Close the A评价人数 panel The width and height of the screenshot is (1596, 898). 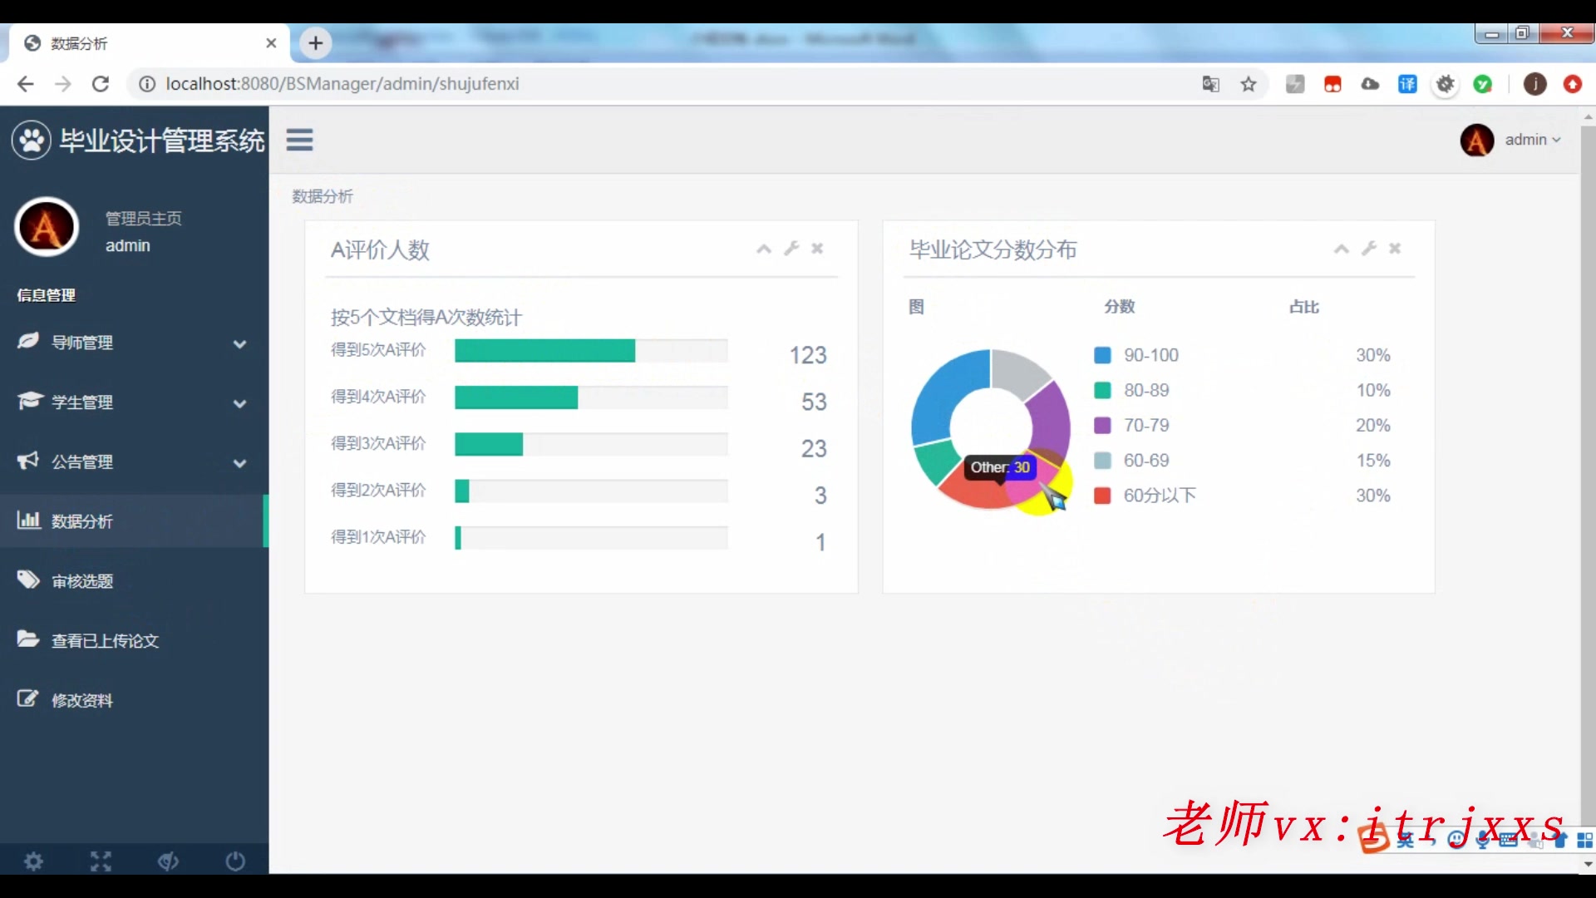coord(817,248)
